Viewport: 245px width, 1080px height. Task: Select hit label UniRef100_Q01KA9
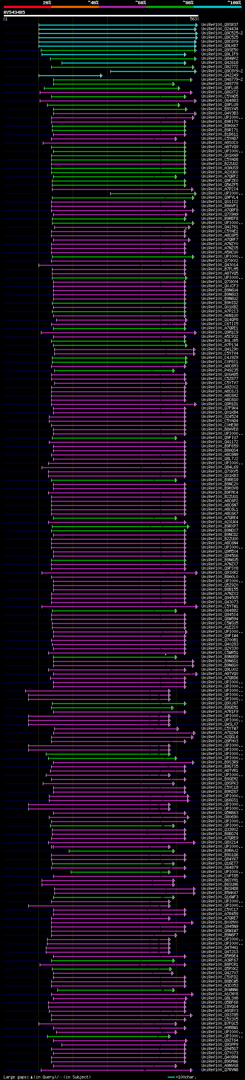[220, 155]
